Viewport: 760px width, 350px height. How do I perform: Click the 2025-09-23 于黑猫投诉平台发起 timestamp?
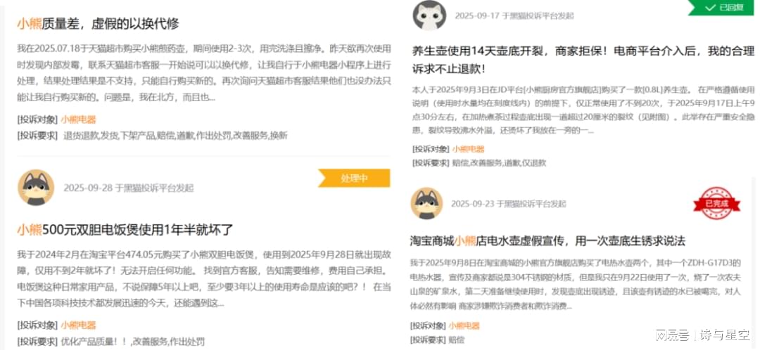point(509,204)
